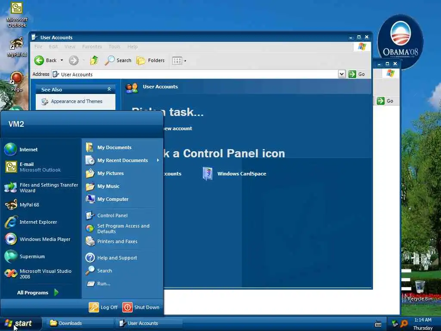Open the Views dropdown arrow
Image resolution: width=441 pixels, height=331 pixels.
click(185, 61)
